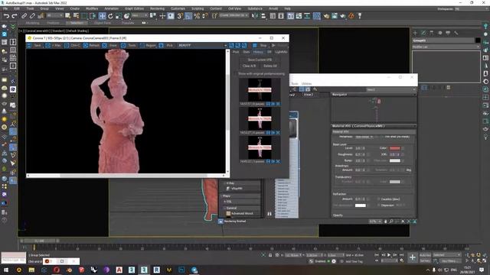Activate the Select and Move tool

tap(102, 16)
